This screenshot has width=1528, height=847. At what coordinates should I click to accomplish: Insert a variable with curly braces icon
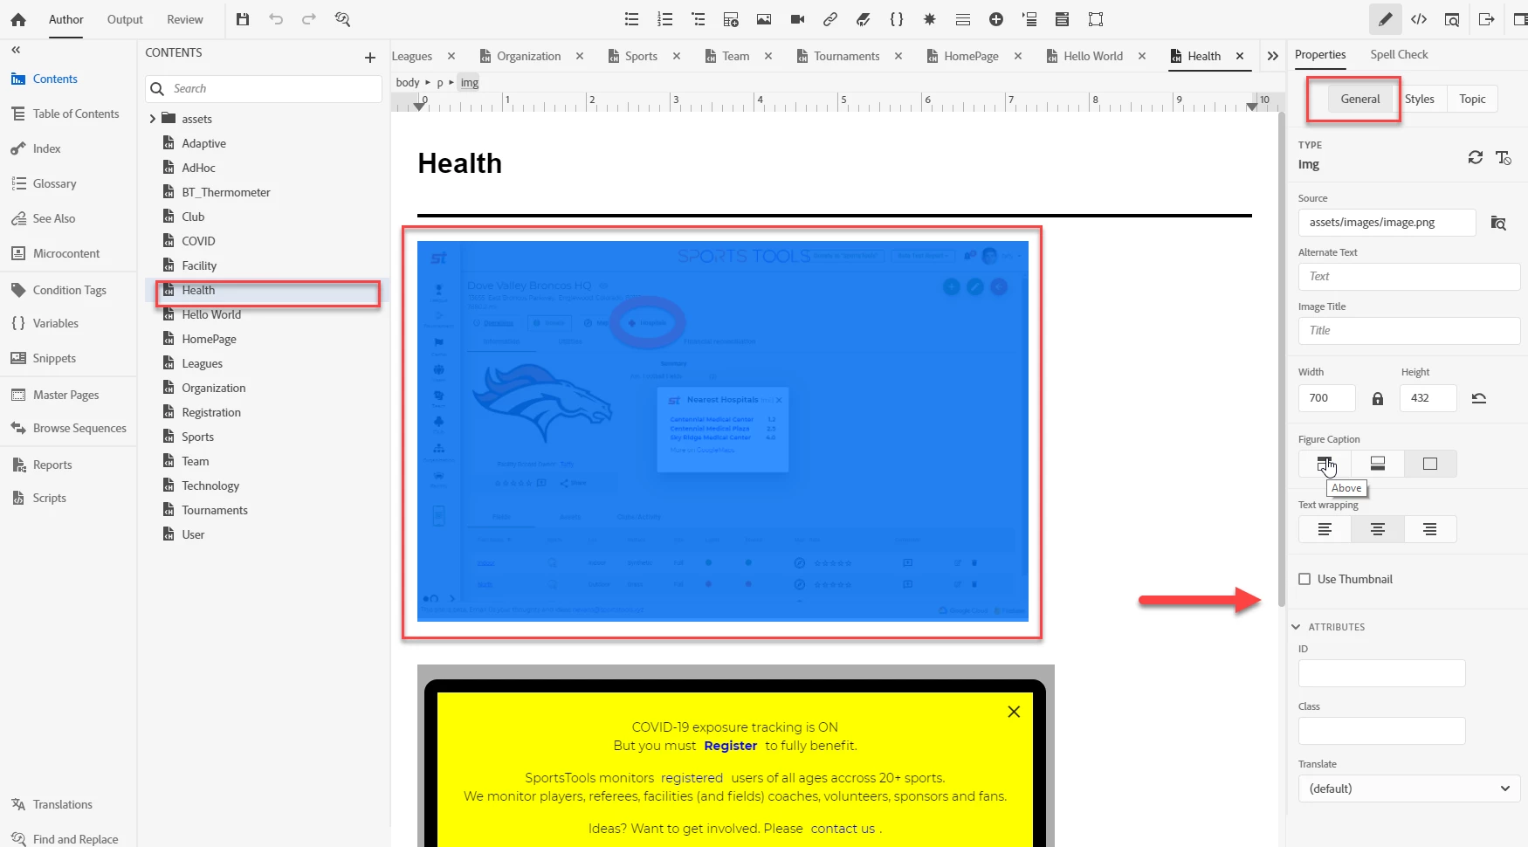pos(897,19)
